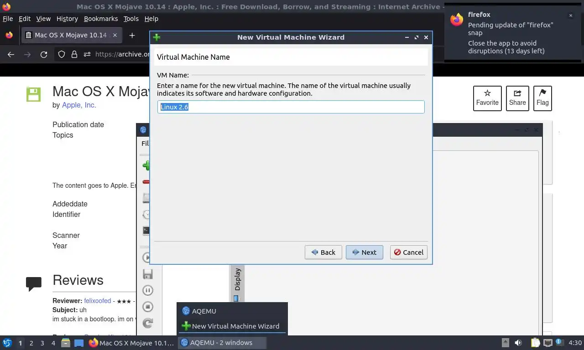The image size is (584, 350).
Task: Click the Reviews heading
Action: click(x=78, y=280)
